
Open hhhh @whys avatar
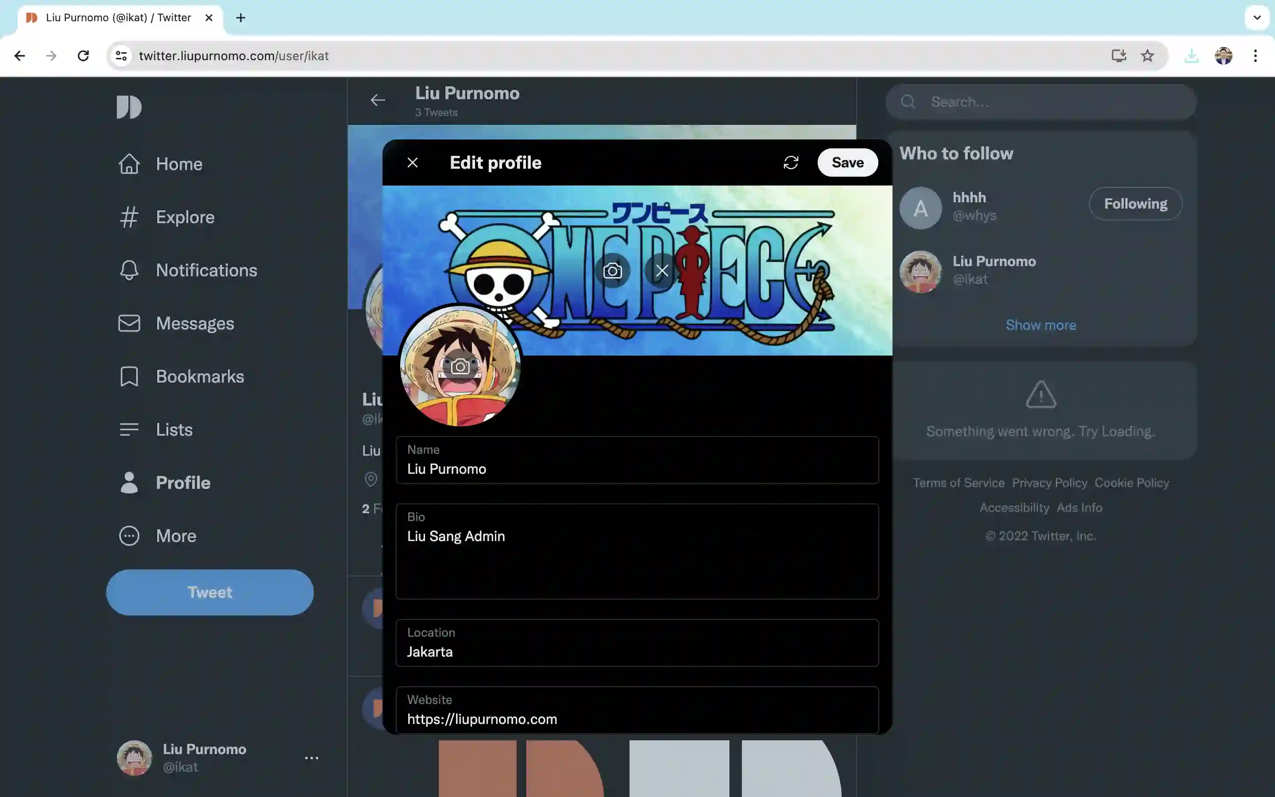coord(920,208)
